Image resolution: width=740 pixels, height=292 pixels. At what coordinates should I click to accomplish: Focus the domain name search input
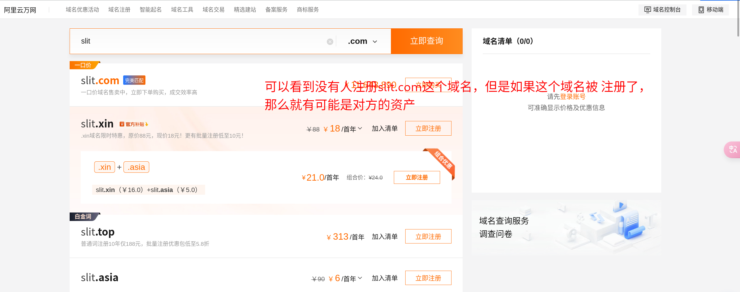click(x=202, y=41)
